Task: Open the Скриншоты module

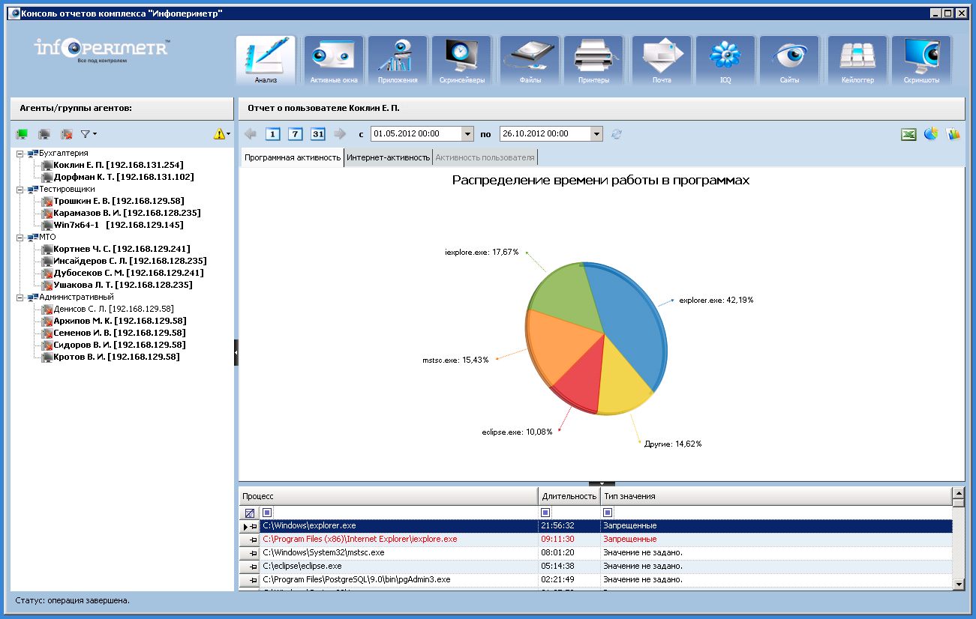Action: click(920, 61)
